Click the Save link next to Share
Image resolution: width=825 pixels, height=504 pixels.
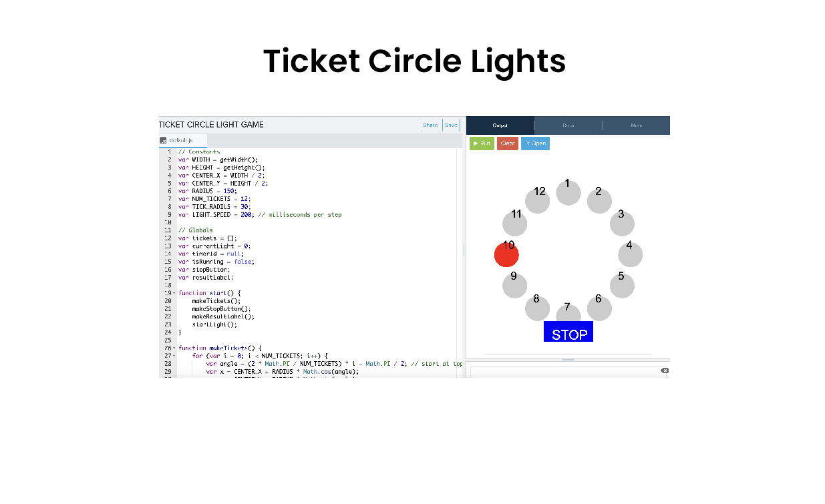click(x=451, y=125)
